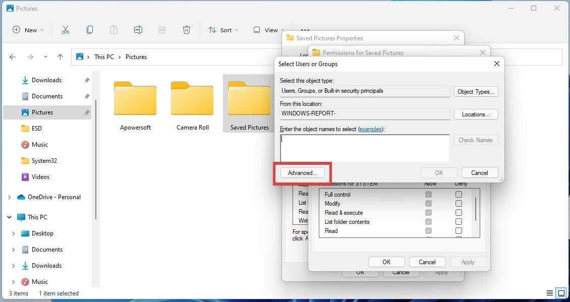
Task: Check Deny for List folder contents
Action: point(459,222)
